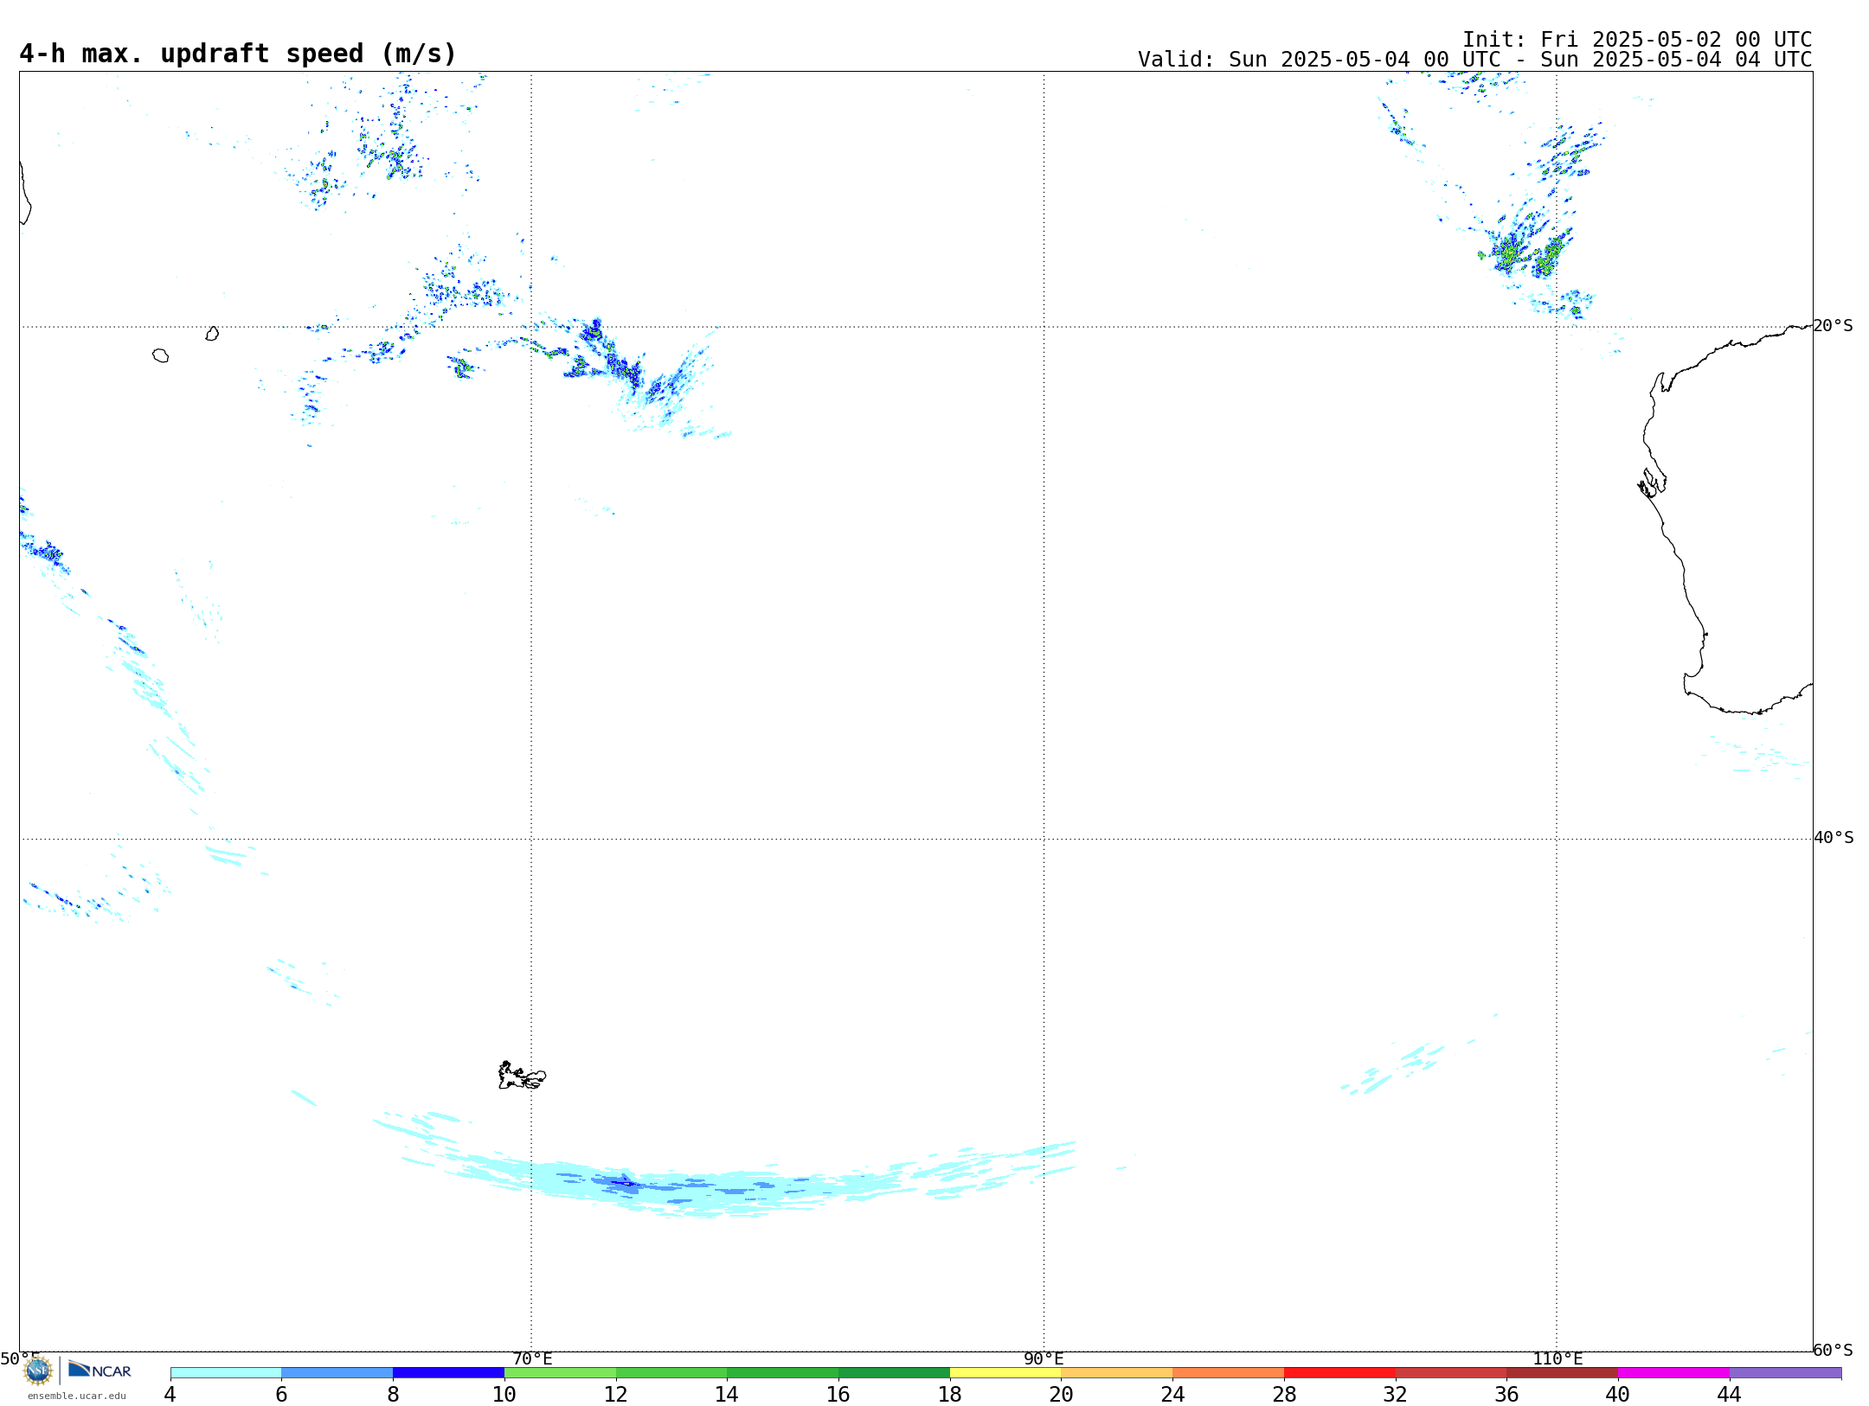Click the 60°S latitude label

(x=1833, y=1350)
